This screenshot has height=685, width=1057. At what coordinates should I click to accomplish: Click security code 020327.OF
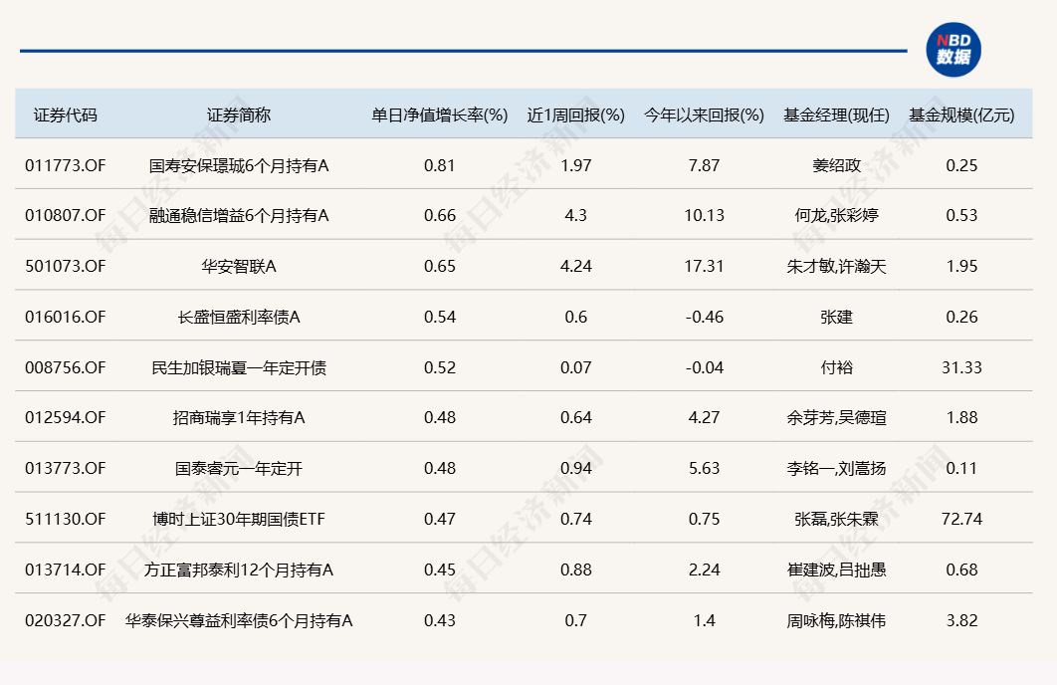click(66, 620)
